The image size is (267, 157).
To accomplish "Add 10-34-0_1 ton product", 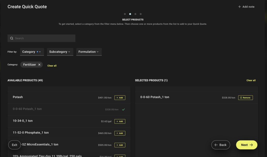I will [120, 121].
